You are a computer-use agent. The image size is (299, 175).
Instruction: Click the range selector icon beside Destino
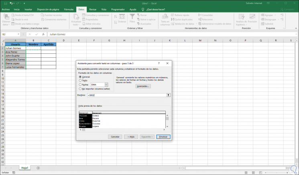[169, 95]
